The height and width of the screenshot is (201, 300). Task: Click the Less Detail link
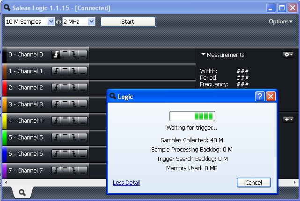coord(126,183)
